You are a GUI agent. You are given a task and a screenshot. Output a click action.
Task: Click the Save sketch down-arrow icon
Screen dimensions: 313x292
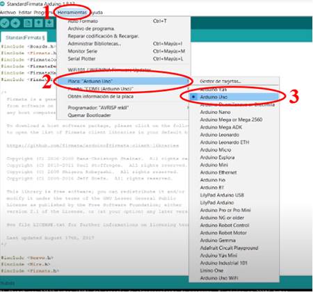pyautogui.click(x=49, y=23)
